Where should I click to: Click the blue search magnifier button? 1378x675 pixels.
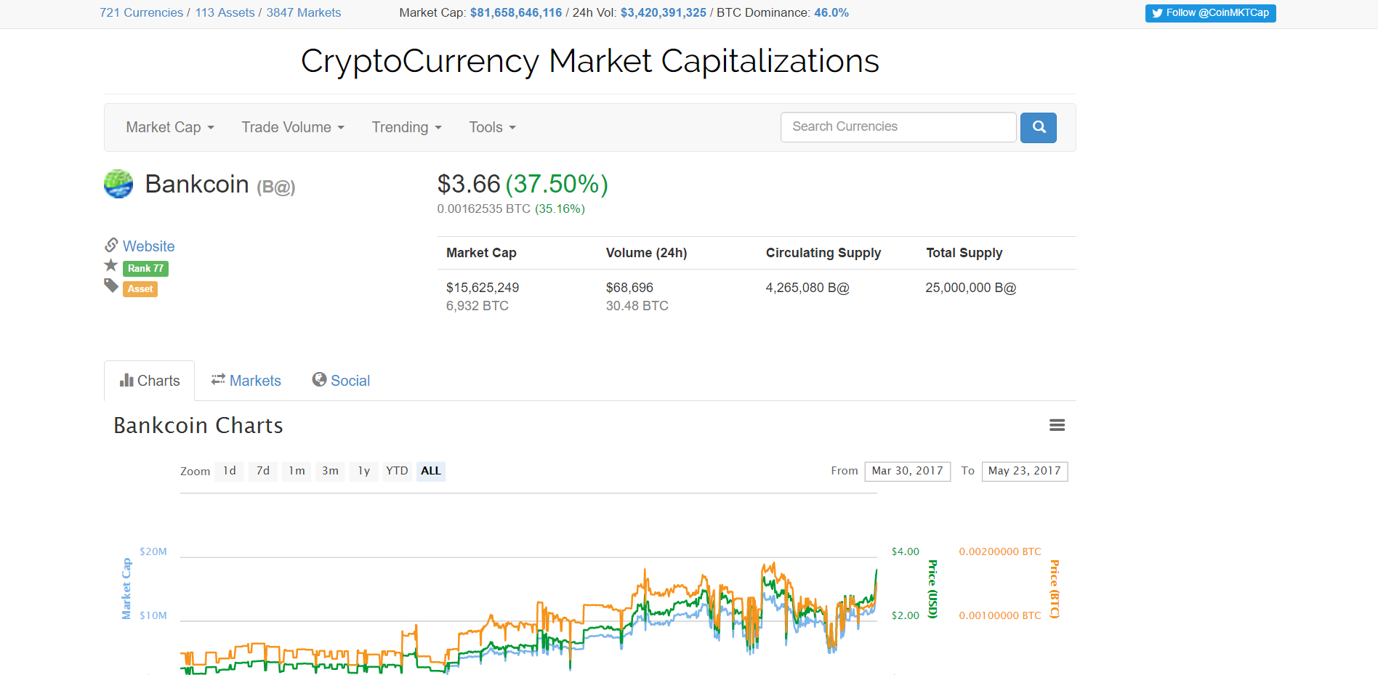(x=1038, y=127)
